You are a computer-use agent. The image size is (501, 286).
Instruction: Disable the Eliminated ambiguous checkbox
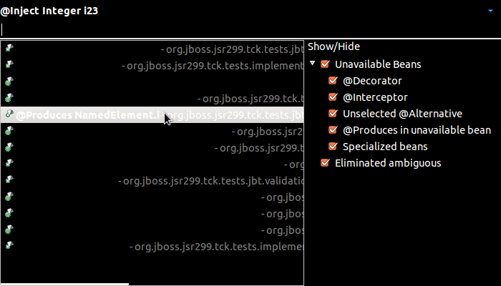point(325,163)
